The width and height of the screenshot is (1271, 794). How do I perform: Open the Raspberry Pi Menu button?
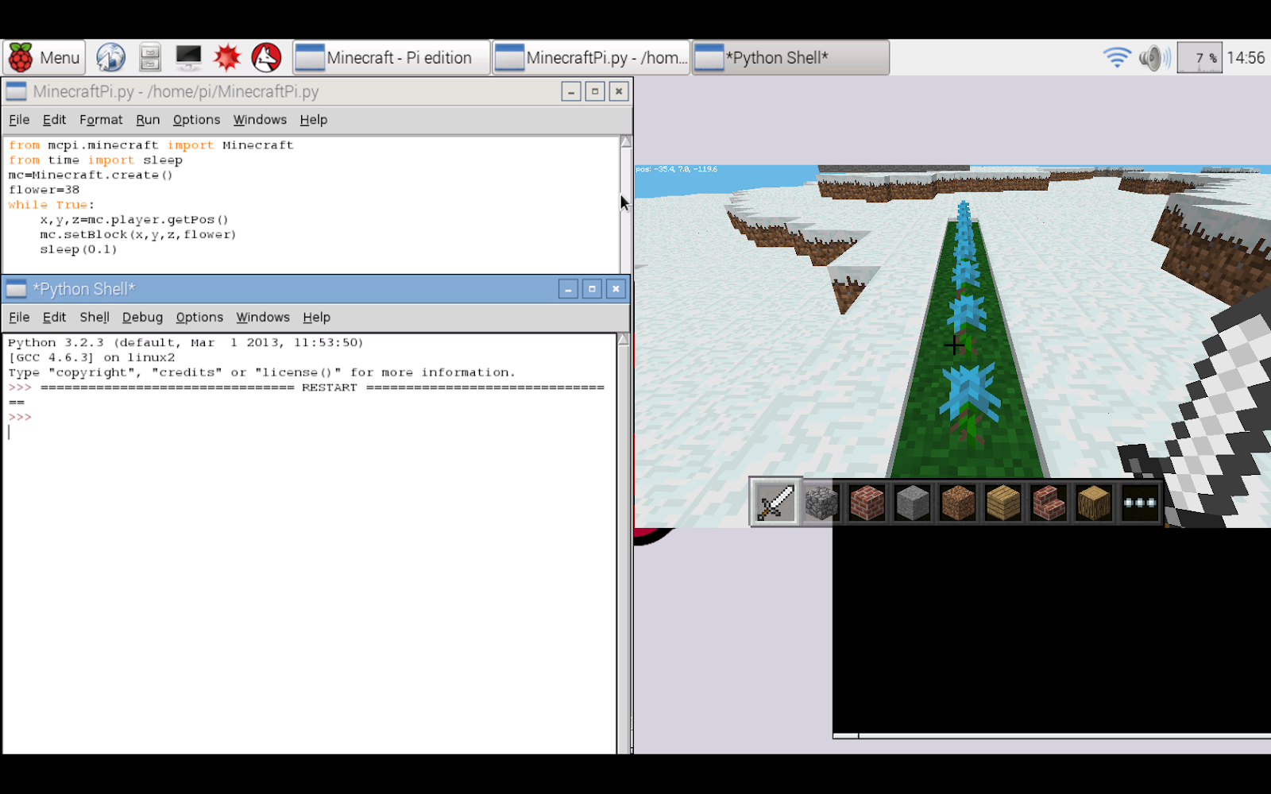(x=44, y=58)
